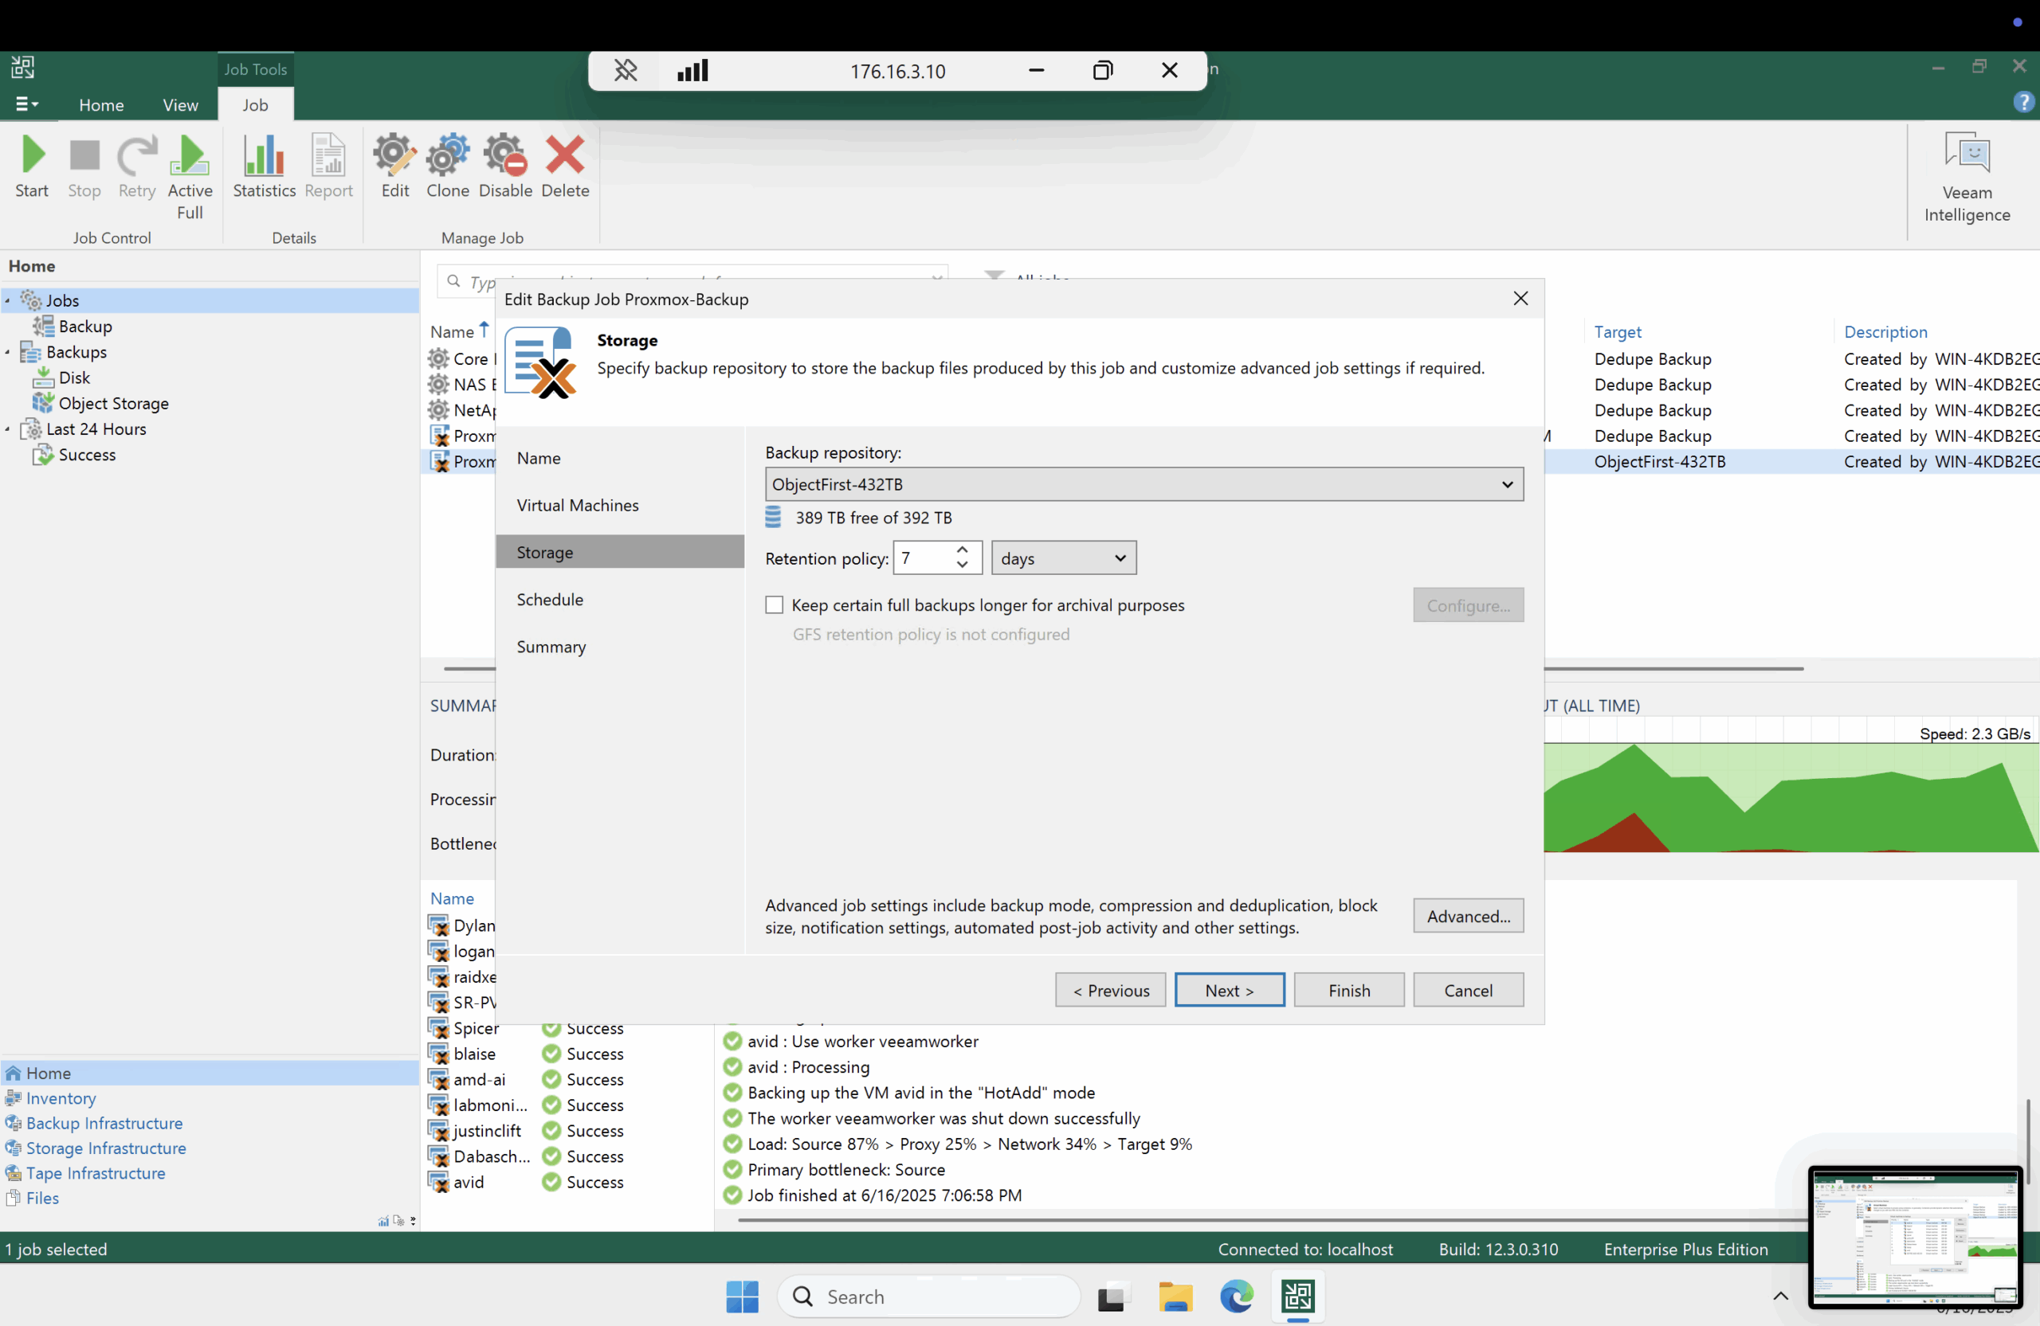Viewport: 2040px width, 1326px height.
Task: Start the selected job
Action: [x=32, y=167]
